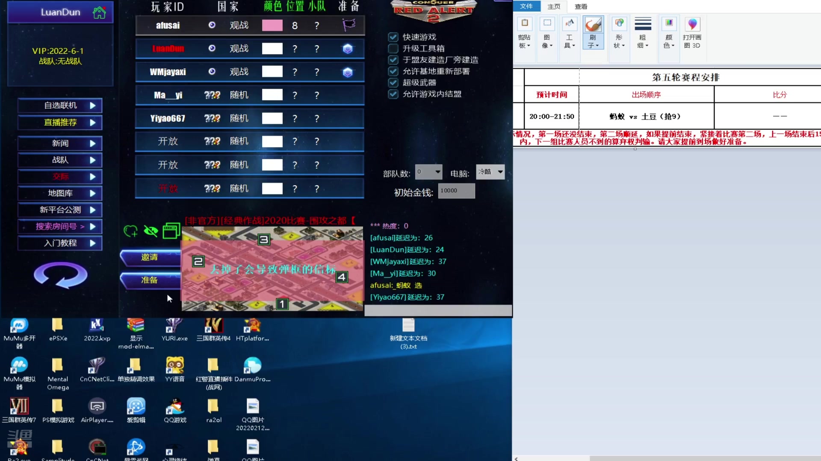821x461 pixels.
Task: Open 打开画图 3D in Paint
Action: coord(692,33)
